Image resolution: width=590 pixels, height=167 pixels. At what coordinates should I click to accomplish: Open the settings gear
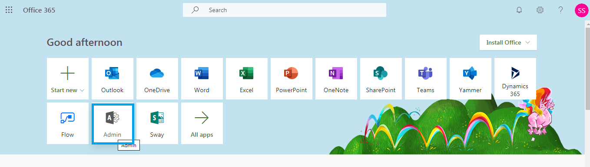540,10
